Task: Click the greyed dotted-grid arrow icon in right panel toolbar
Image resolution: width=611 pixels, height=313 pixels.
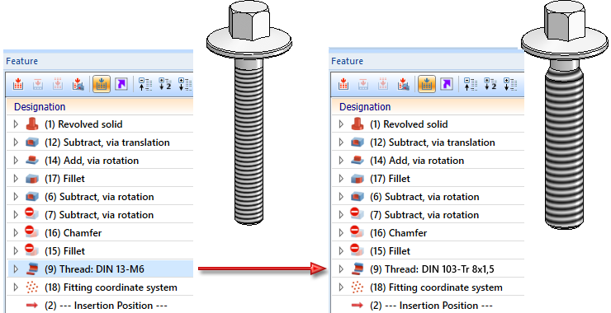Action: click(x=383, y=84)
